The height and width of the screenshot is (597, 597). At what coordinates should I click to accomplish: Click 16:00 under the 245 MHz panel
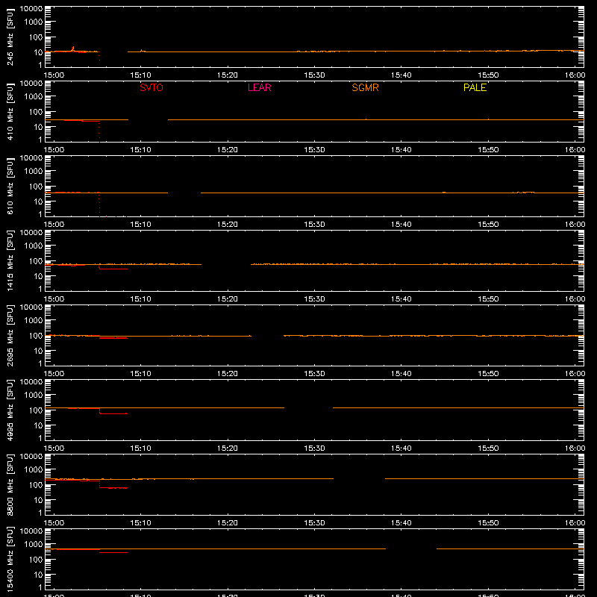575,75
